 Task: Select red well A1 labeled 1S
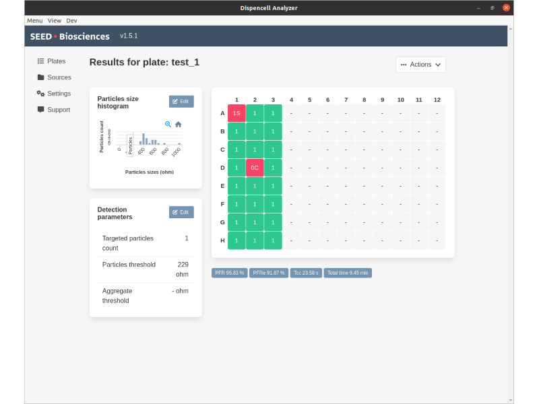click(x=236, y=113)
